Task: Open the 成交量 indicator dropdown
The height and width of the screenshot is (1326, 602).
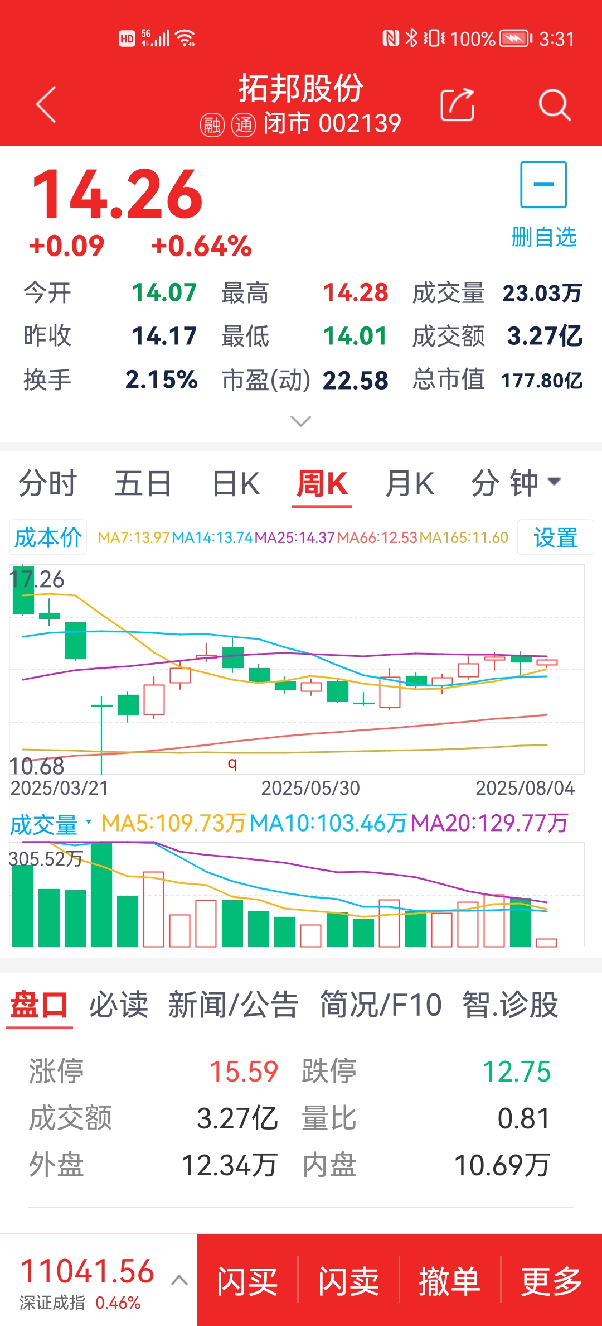Action: [x=50, y=824]
